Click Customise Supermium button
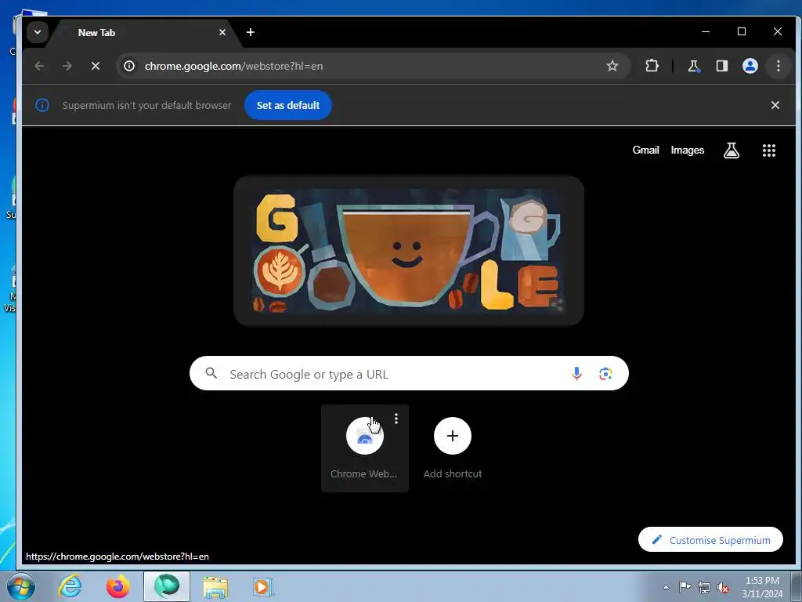 (710, 540)
